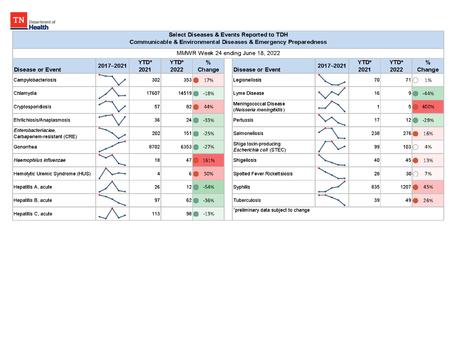The width and height of the screenshot is (457, 348).
Task: Select the "MMWR Week 24 ending June 18, 2022" line
Action: (228, 53)
